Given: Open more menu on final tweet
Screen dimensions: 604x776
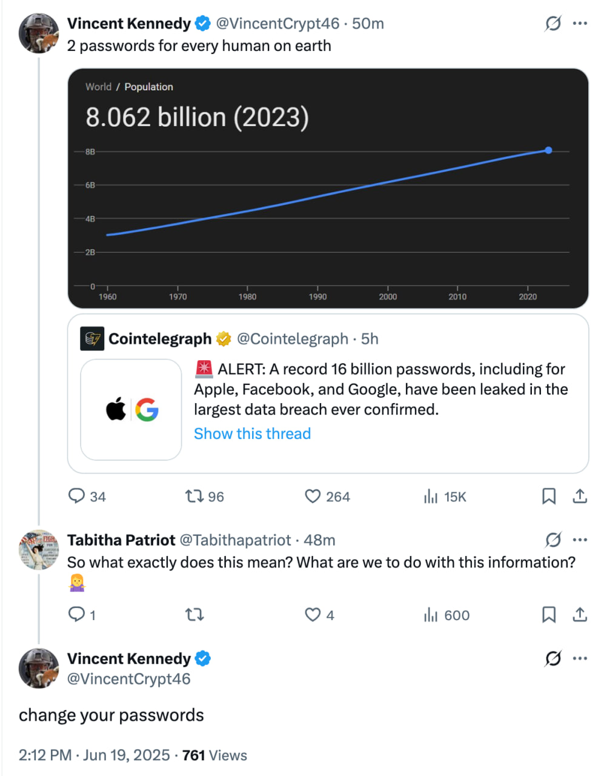Looking at the screenshot, I should [580, 658].
